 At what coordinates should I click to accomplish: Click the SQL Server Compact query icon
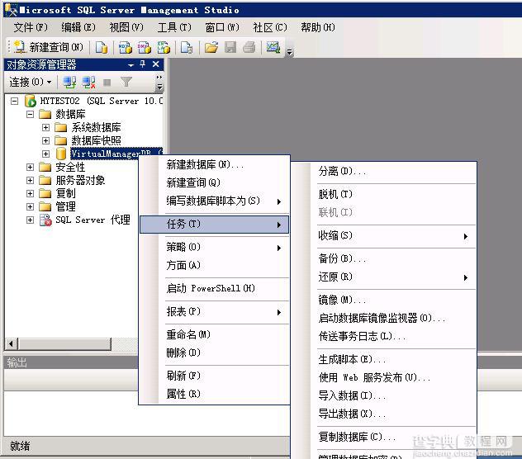coord(187,47)
